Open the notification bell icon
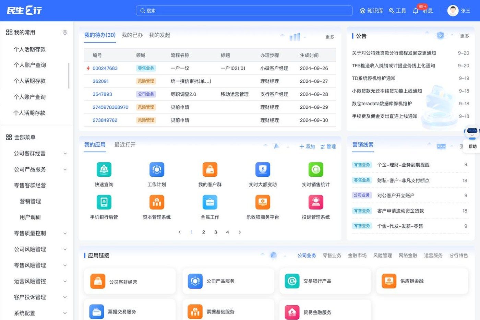 [x=416, y=11]
